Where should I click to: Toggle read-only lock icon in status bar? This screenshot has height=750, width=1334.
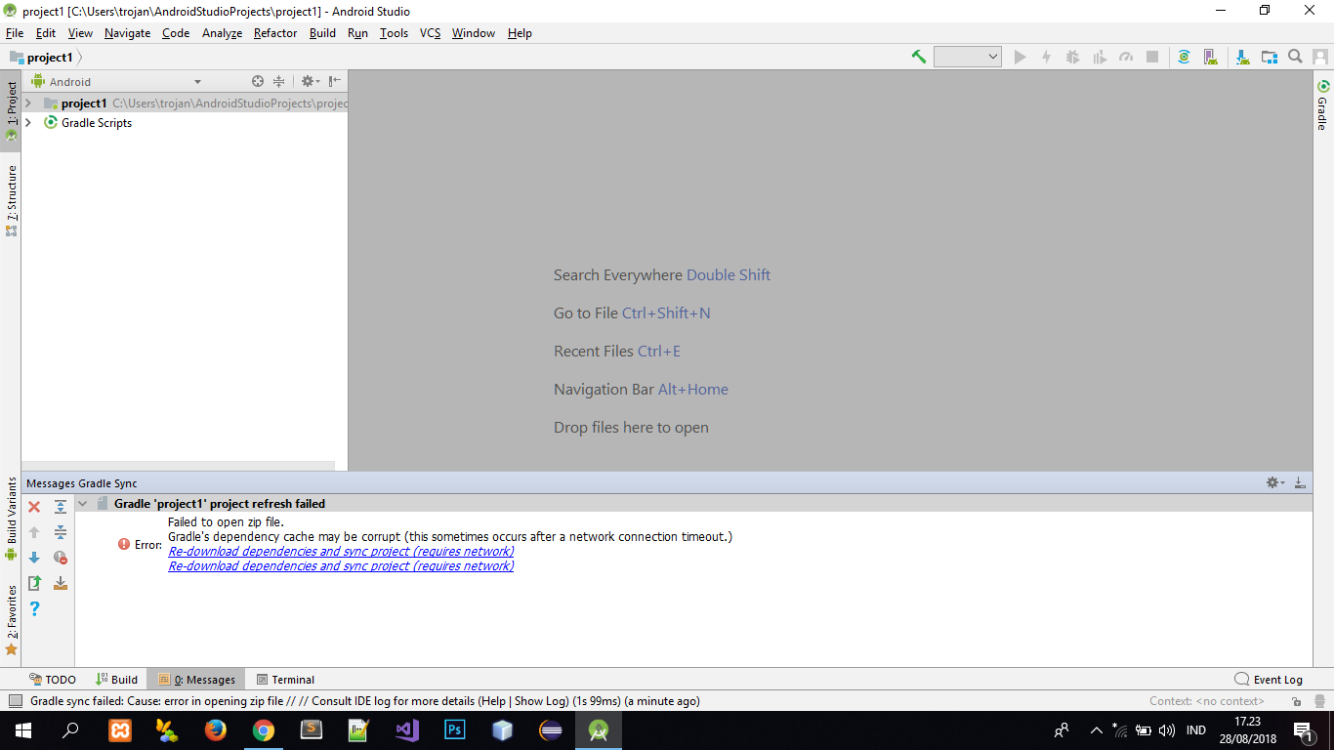point(1296,701)
